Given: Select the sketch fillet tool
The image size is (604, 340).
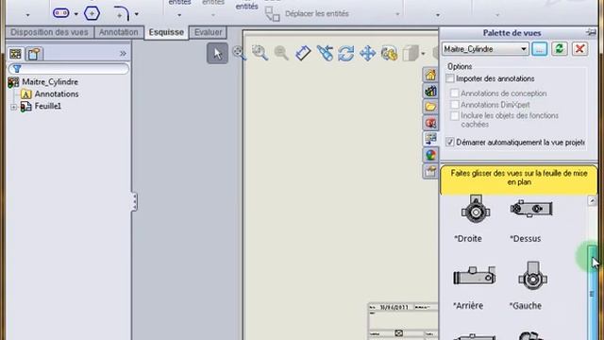Looking at the screenshot, I should click(122, 13).
